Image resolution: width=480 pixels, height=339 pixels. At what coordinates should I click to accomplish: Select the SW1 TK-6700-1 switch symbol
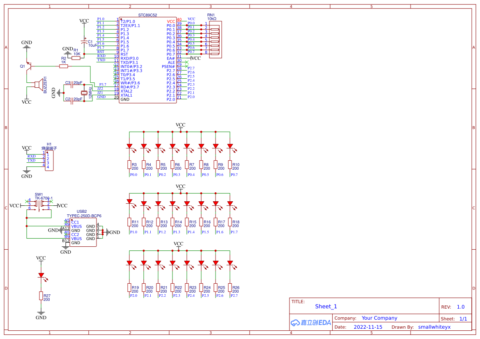click(39, 204)
